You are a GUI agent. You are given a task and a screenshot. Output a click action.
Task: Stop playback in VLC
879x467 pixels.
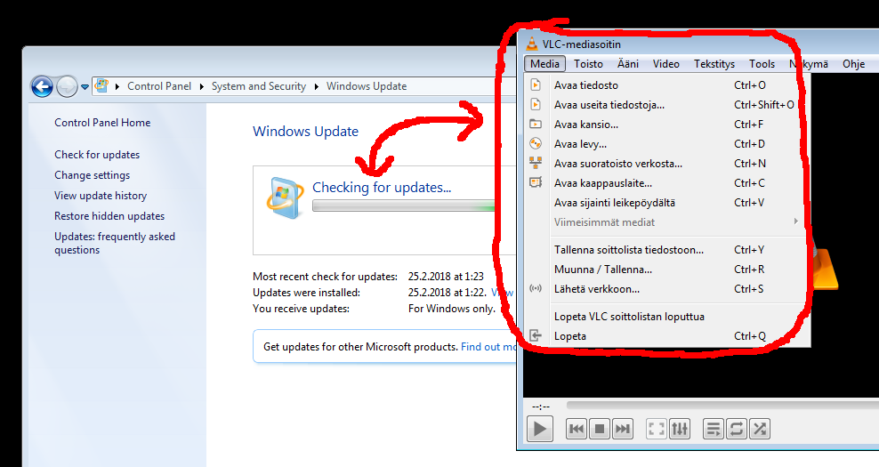[600, 430]
